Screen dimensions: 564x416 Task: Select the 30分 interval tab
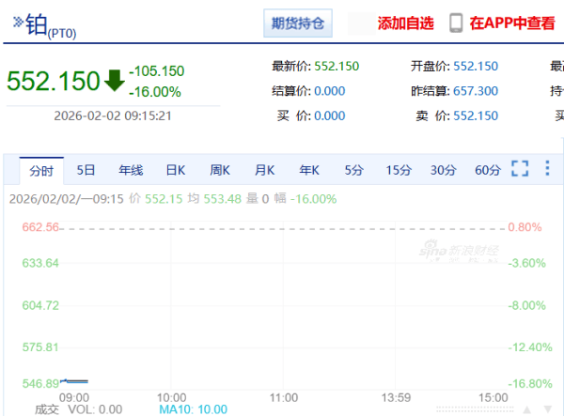(443, 170)
